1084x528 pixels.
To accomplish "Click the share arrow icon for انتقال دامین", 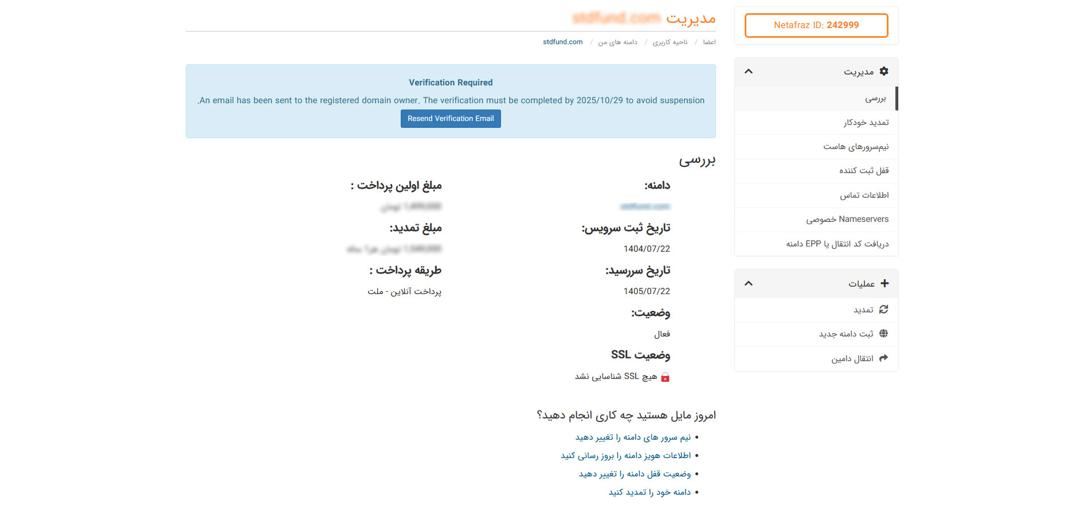I will tap(883, 358).
